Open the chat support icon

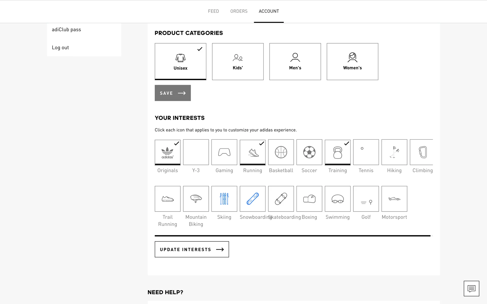[x=471, y=288]
